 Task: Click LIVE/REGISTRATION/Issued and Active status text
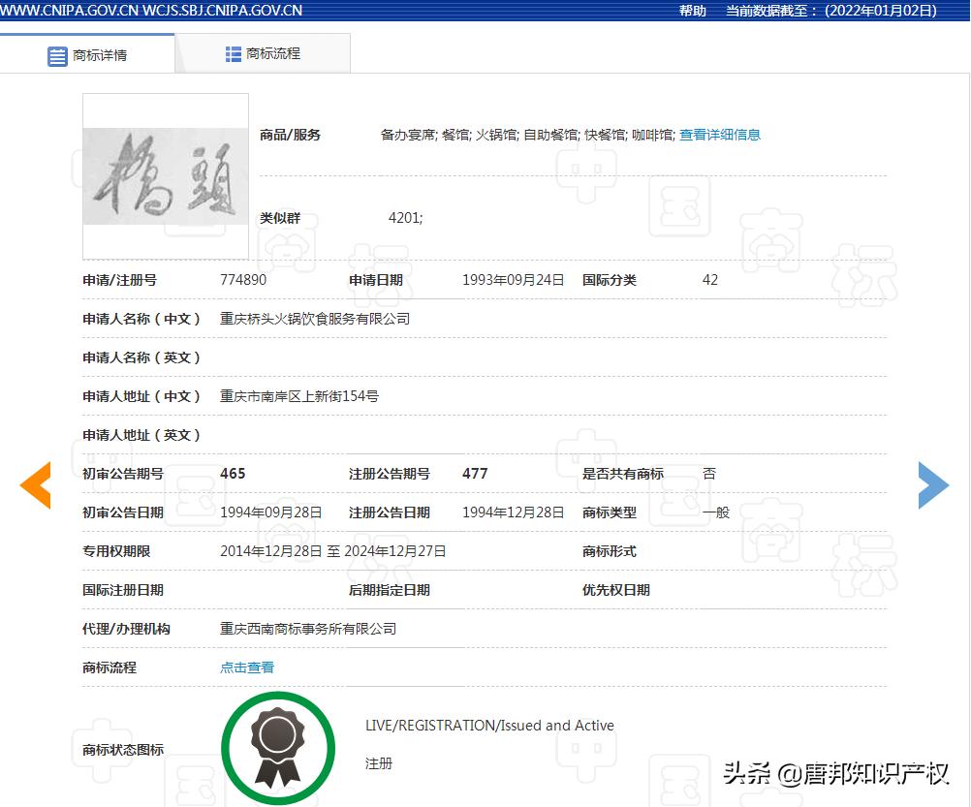coord(488,725)
